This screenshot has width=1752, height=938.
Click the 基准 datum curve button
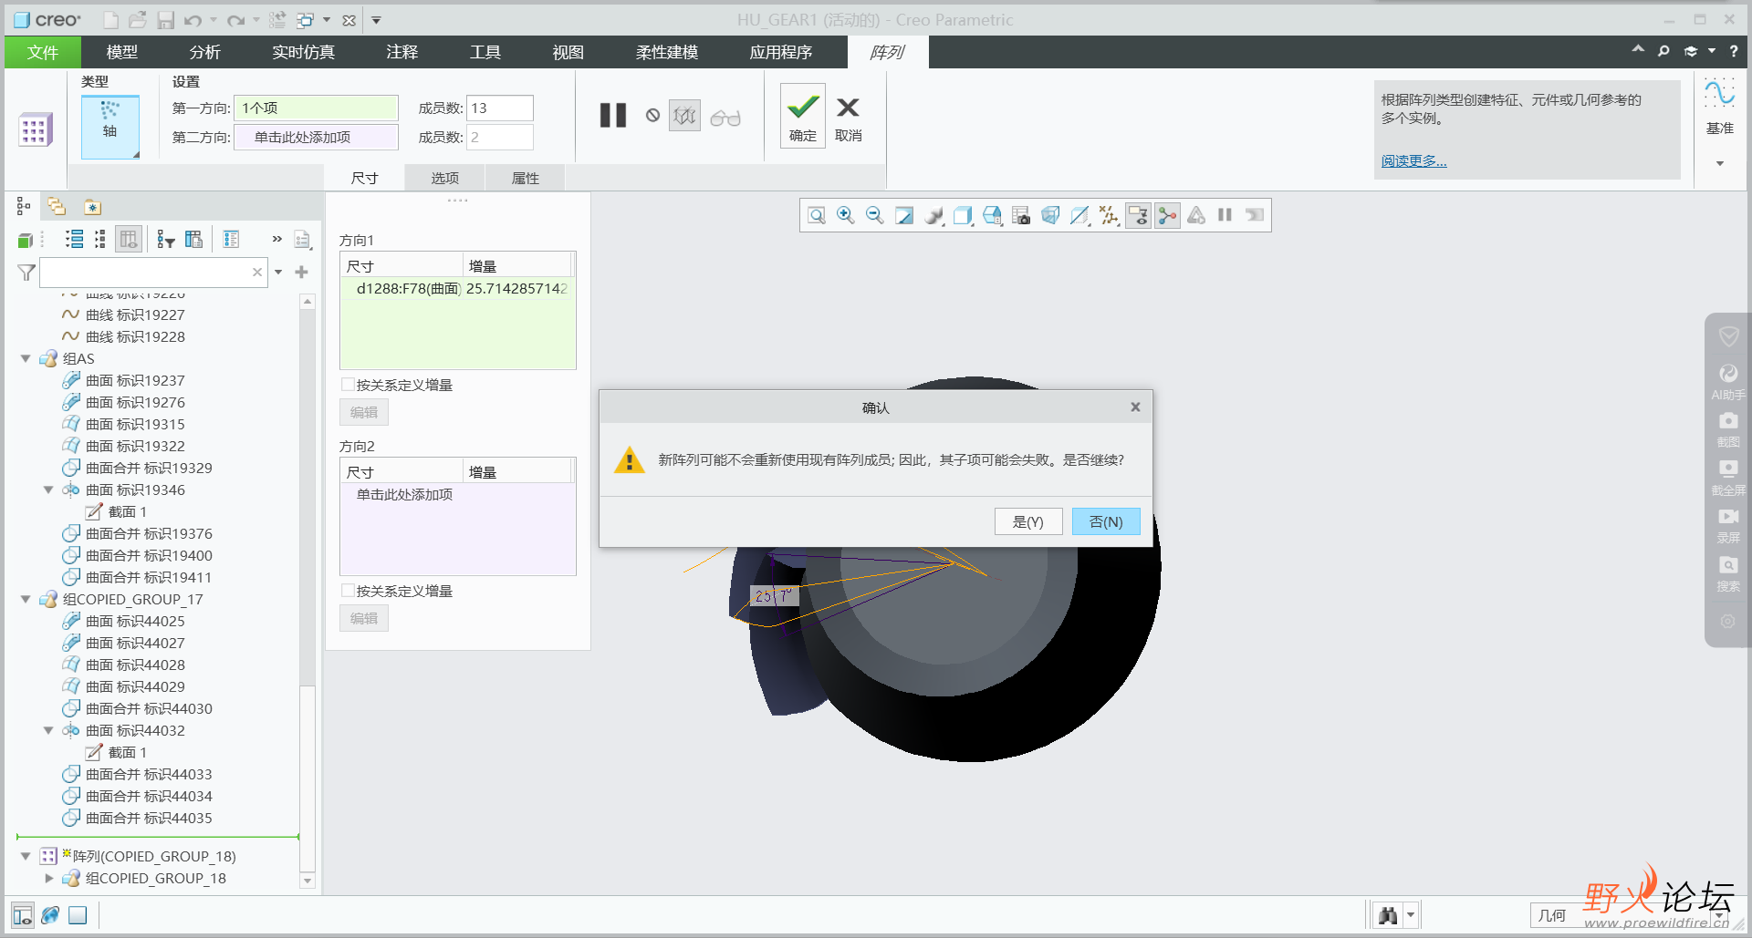[1720, 107]
